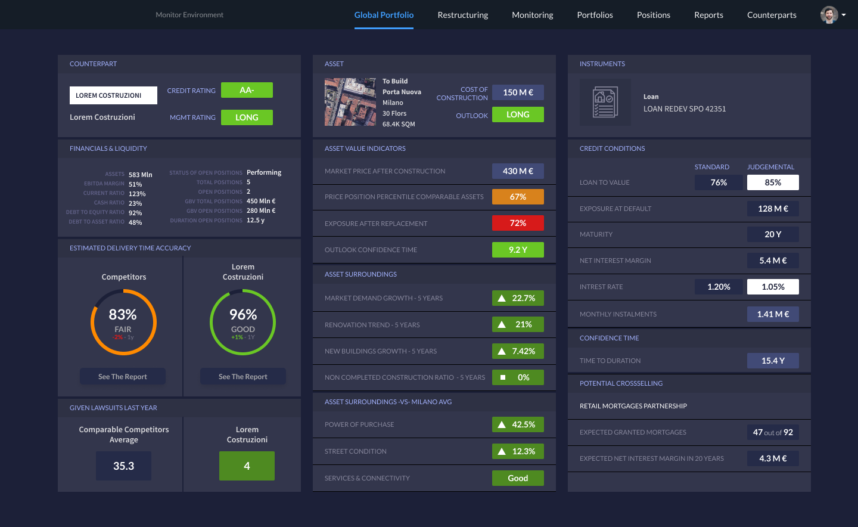Viewport: 858px width, 527px height.
Task: Navigate to the Counterparts tab
Action: (x=772, y=15)
